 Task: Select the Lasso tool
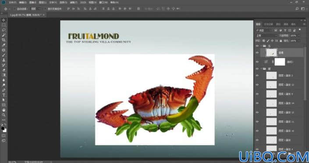pos(4,30)
